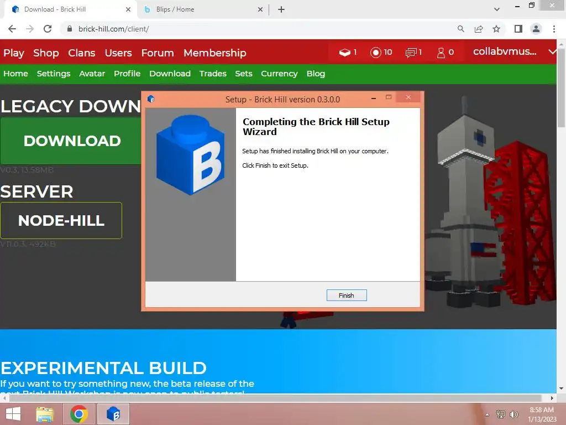566x425 pixels.
Task: Click the horizontal scrollbar right arrow
Action: click(x=552, y=398)
